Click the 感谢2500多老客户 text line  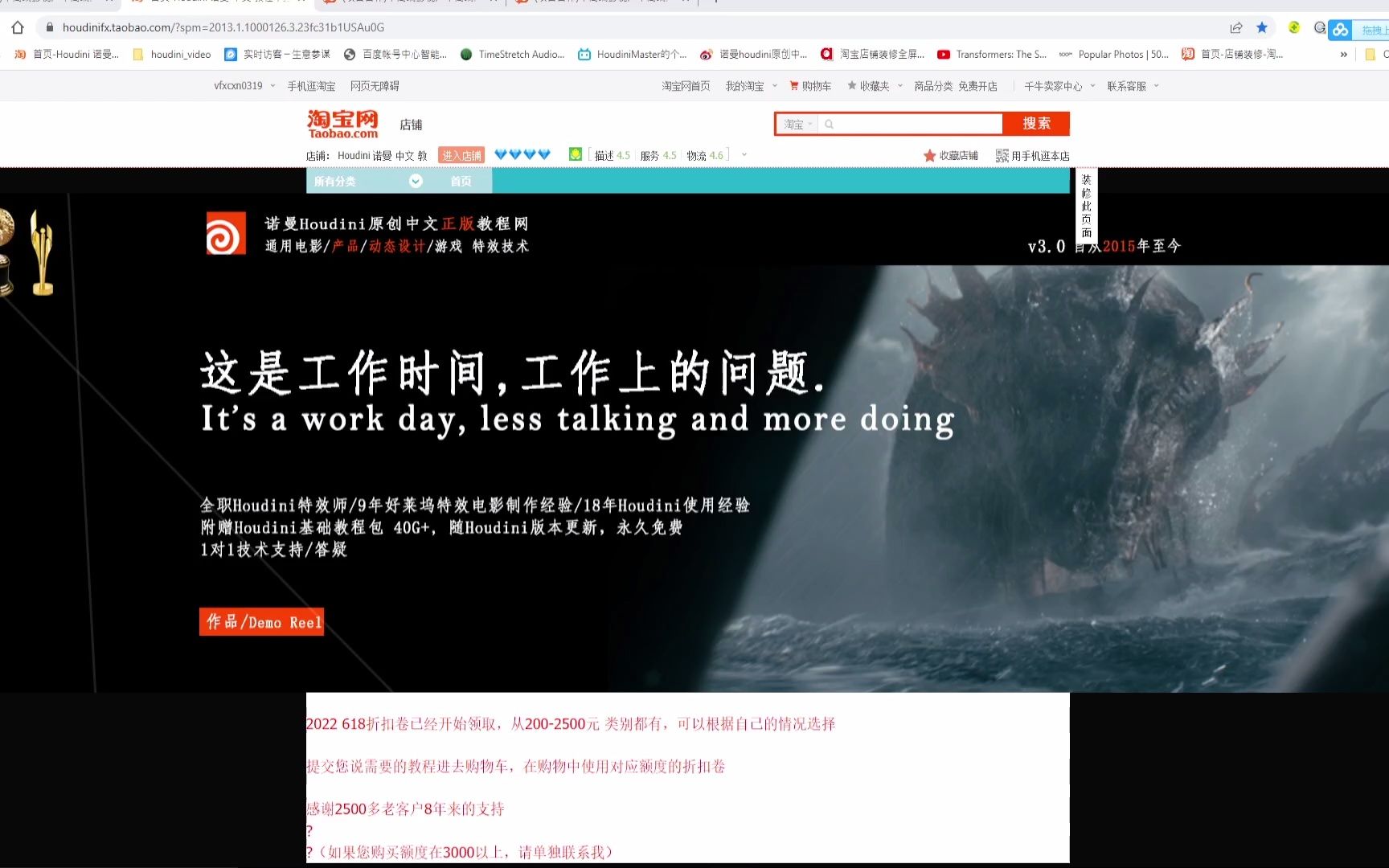tap(405, 809)
